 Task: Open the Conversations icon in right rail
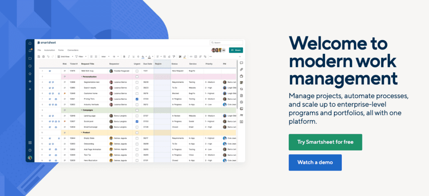click(x=241, y=63)
